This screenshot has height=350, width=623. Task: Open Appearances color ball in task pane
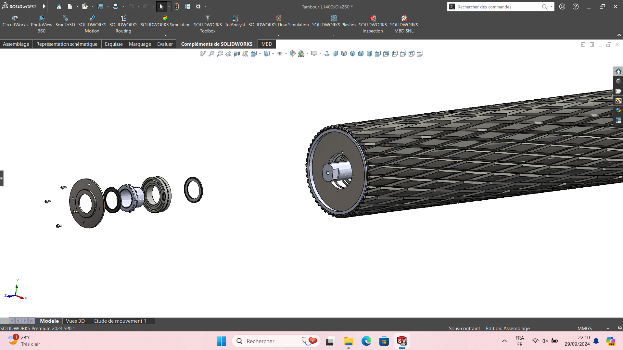pos(618,110)
